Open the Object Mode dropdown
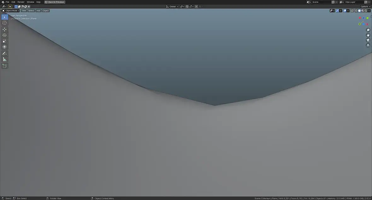The height and width of the screenshot is (200, 372). click(11, 11)
